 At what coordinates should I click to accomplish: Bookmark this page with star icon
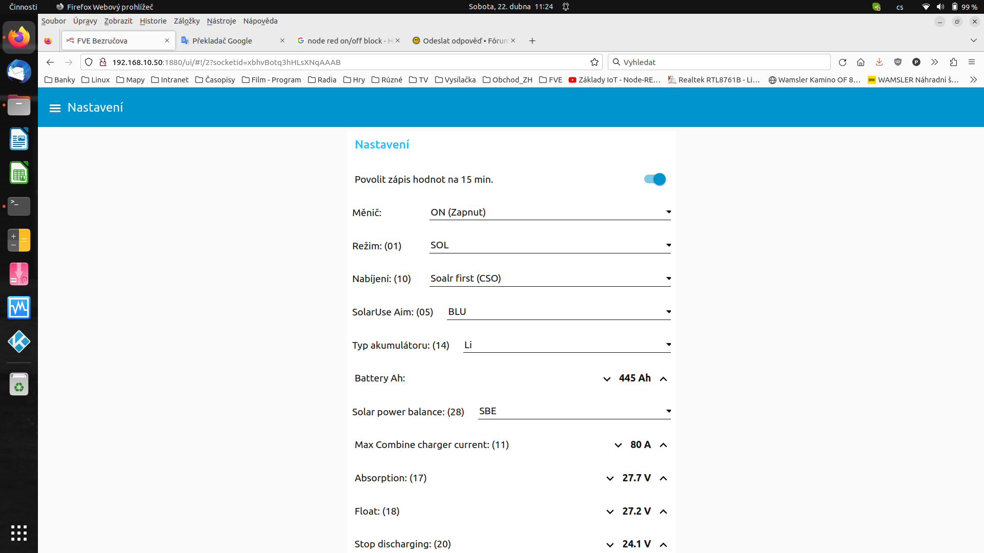594,62
